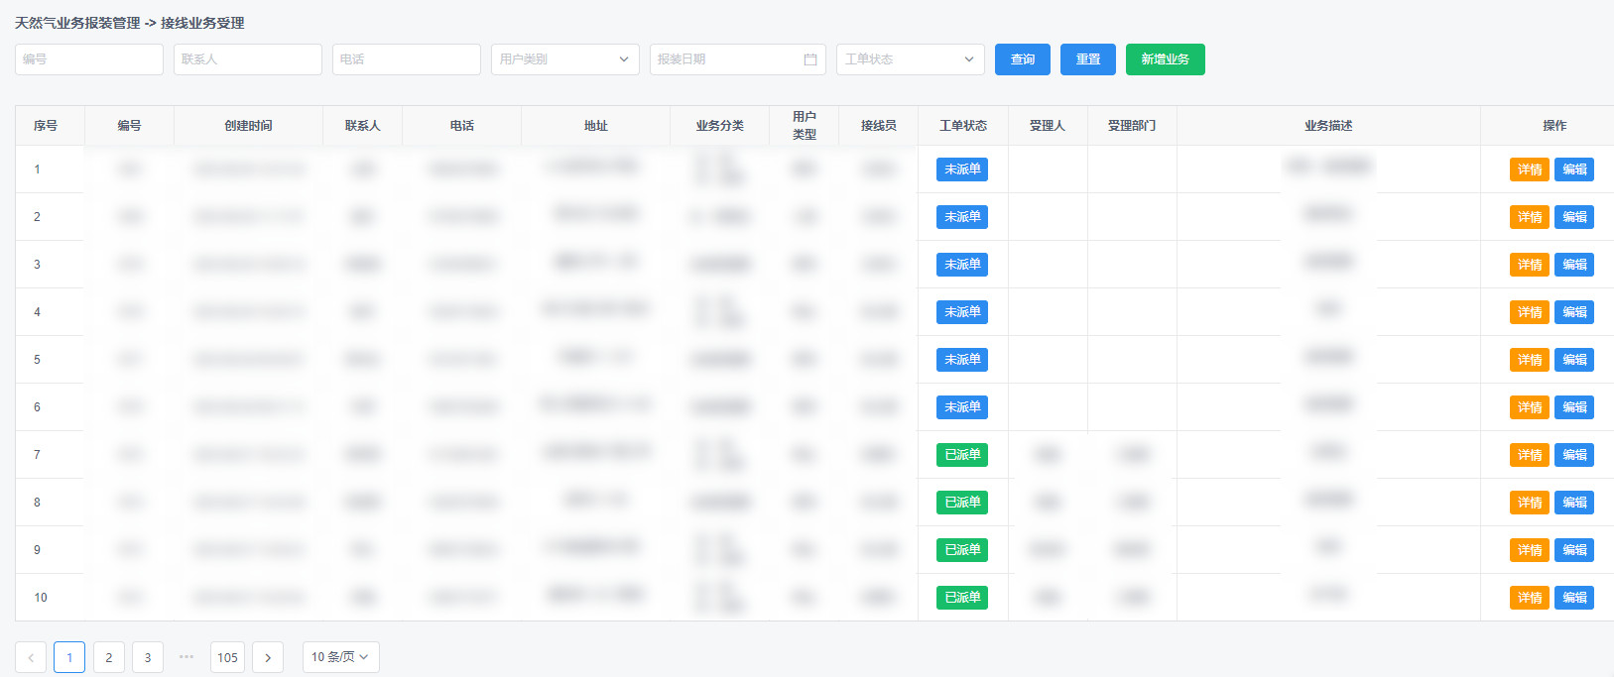Viewport: 1614px width, 677px height.
Task: Click the 电话 filter input box
Action: coord(407,59)
